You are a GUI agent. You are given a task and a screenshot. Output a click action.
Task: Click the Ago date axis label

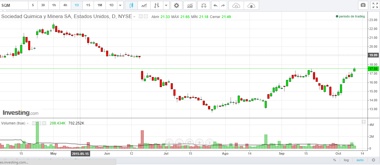click(x=225, y=154)
